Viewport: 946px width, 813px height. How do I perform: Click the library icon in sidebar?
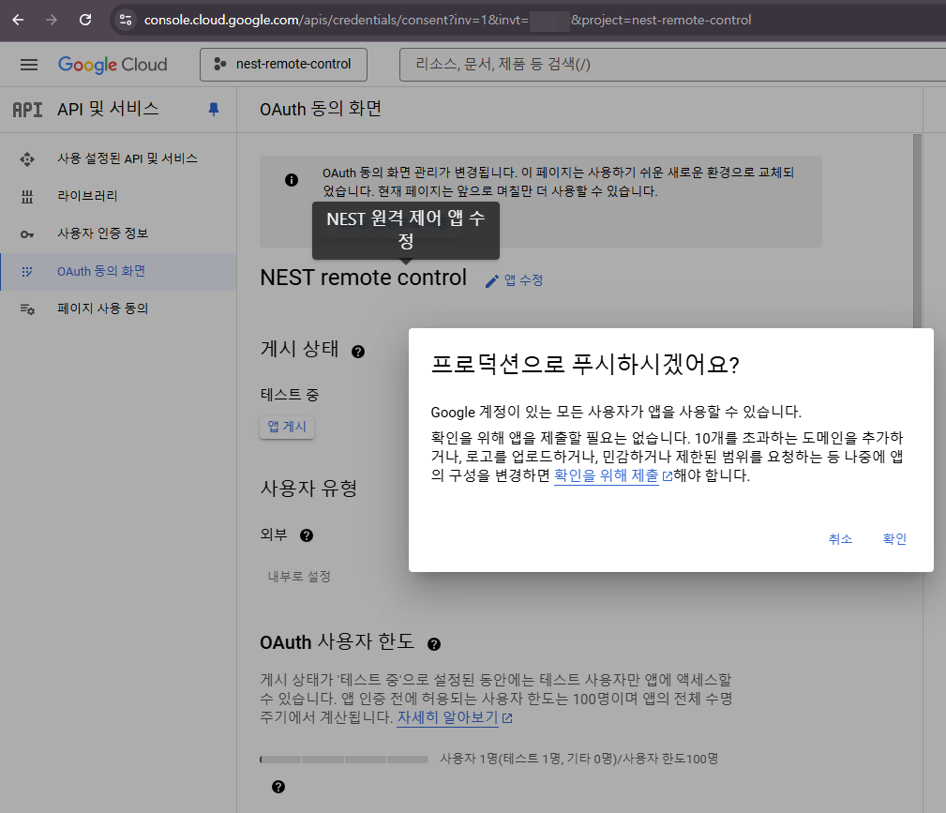pyautogui.click(x=27, y=197)
